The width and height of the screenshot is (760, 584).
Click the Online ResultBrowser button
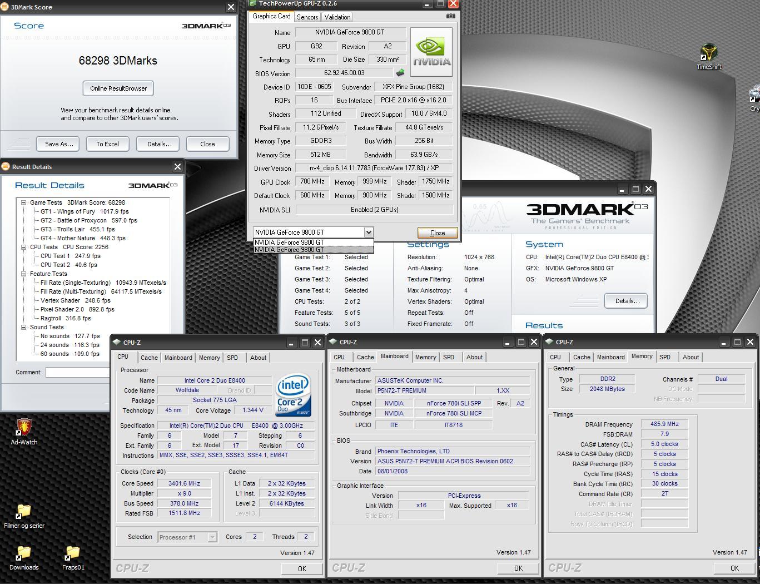(118, 88)
